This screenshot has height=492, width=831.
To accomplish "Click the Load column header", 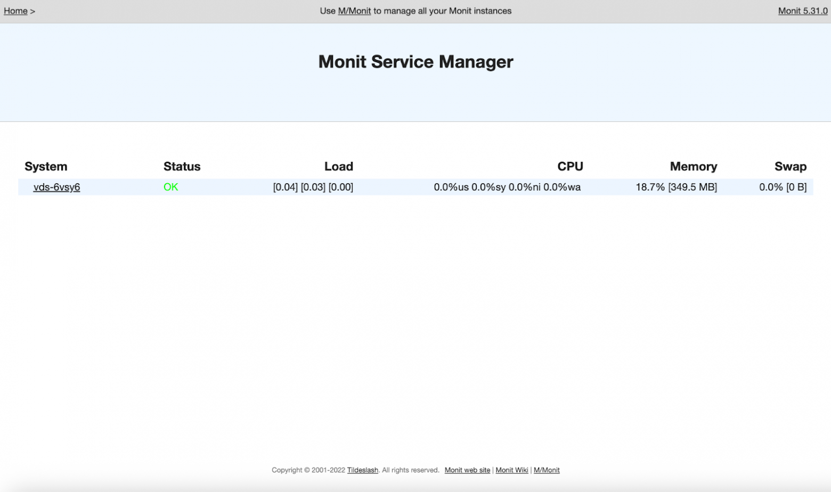I will [339, 166].
